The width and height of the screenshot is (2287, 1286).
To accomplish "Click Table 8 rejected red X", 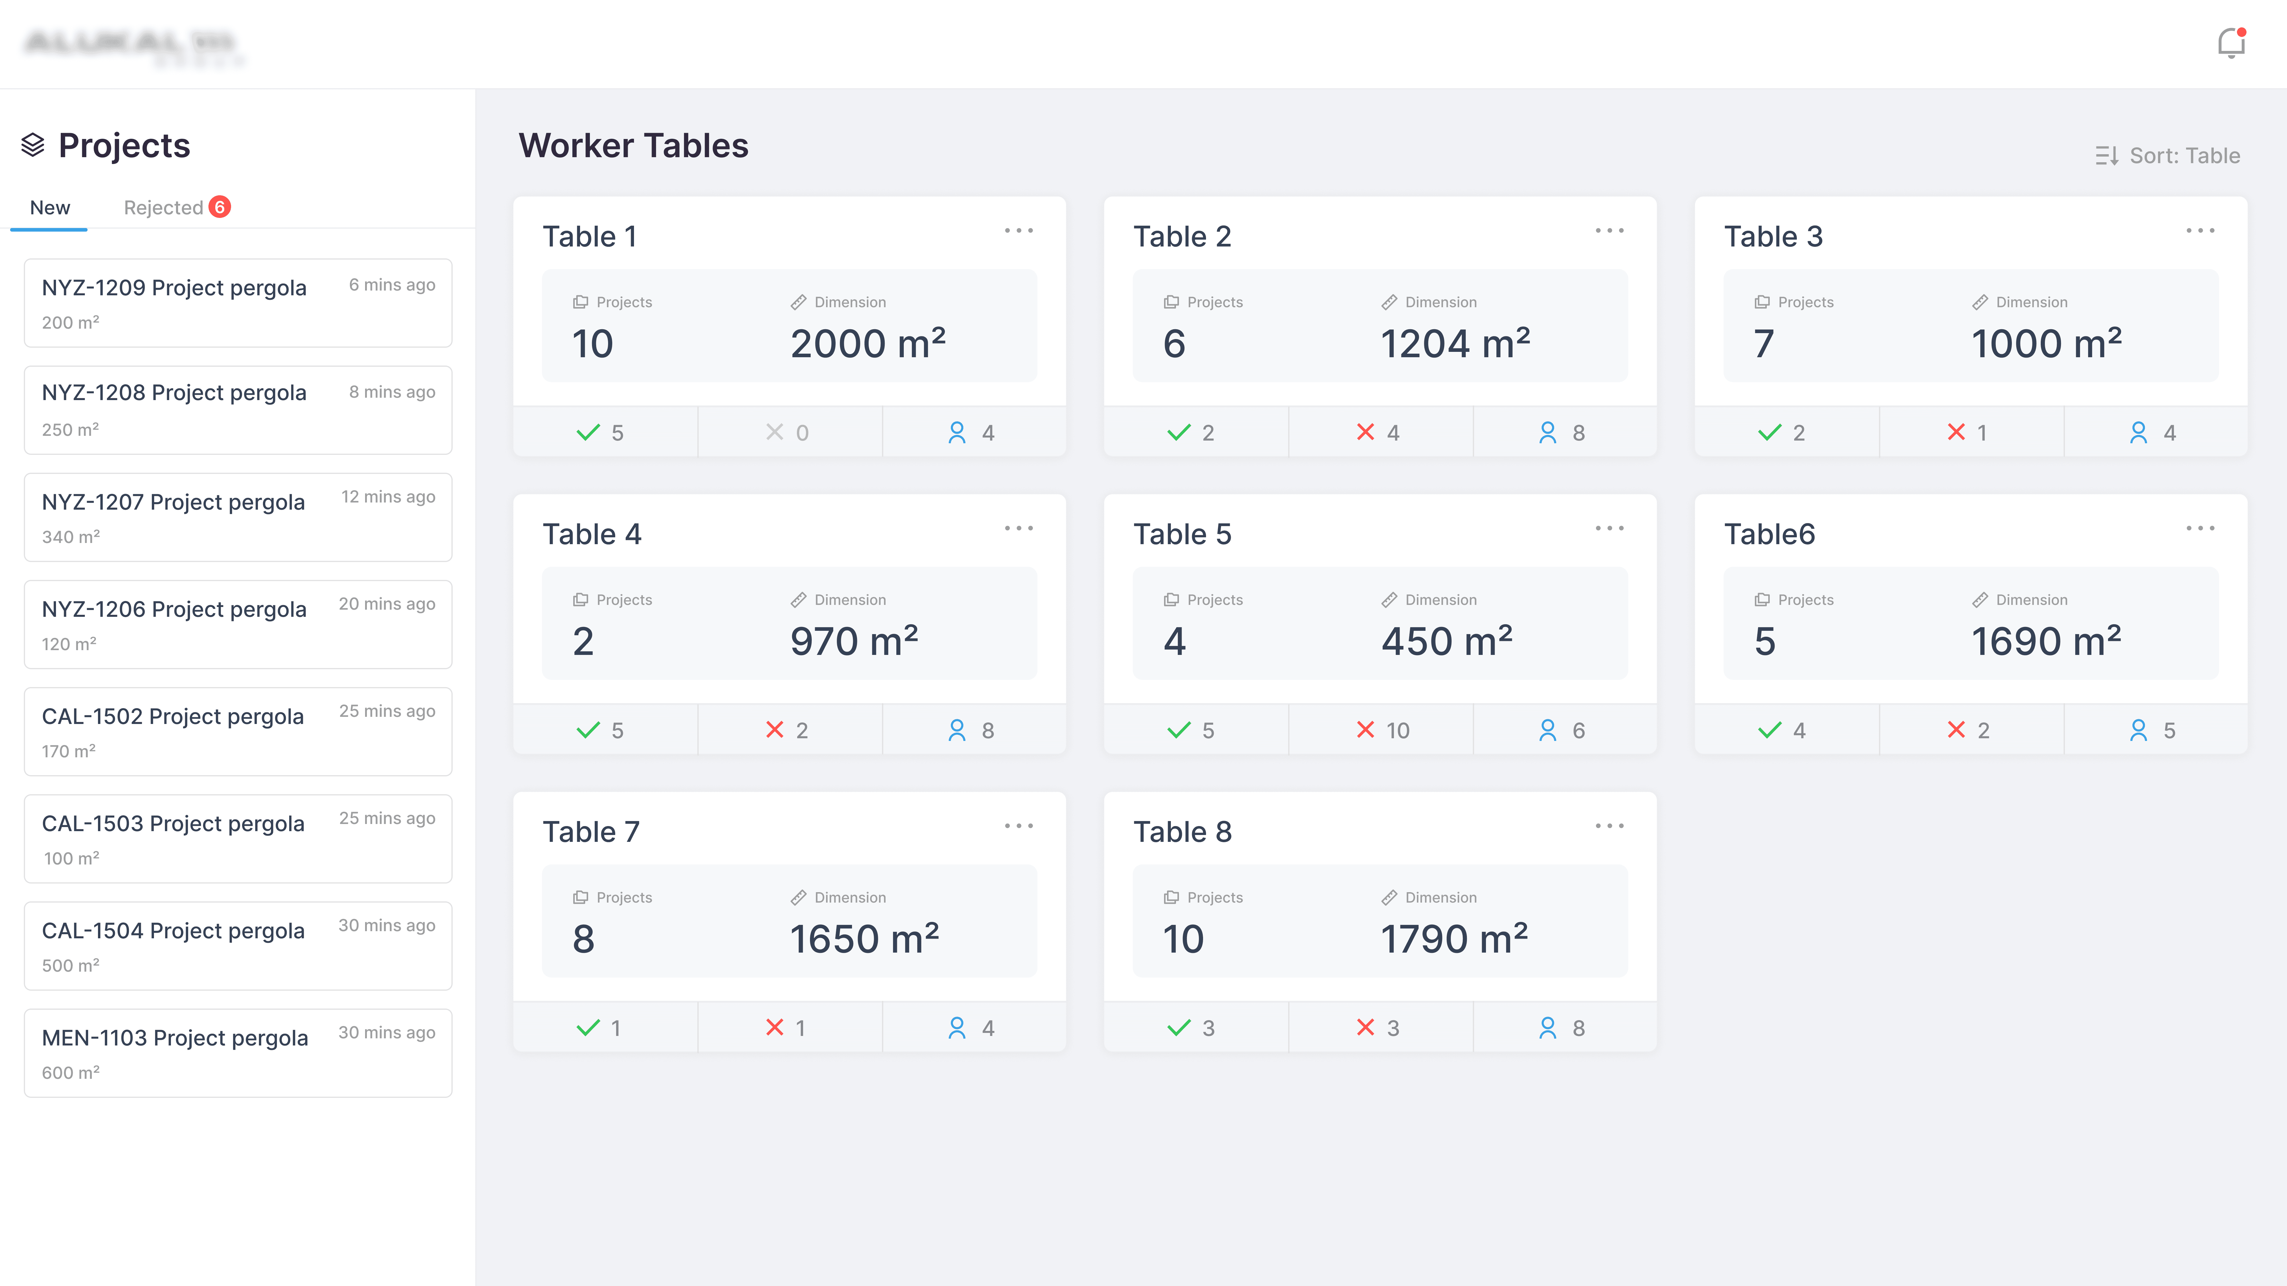I will pyautogui.click(x=1365, y=1028).
